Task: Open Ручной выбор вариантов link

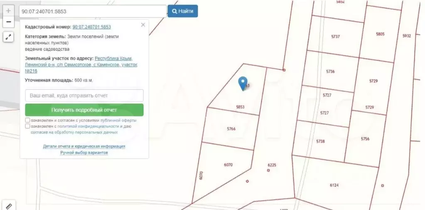Action: pos(84,153)
